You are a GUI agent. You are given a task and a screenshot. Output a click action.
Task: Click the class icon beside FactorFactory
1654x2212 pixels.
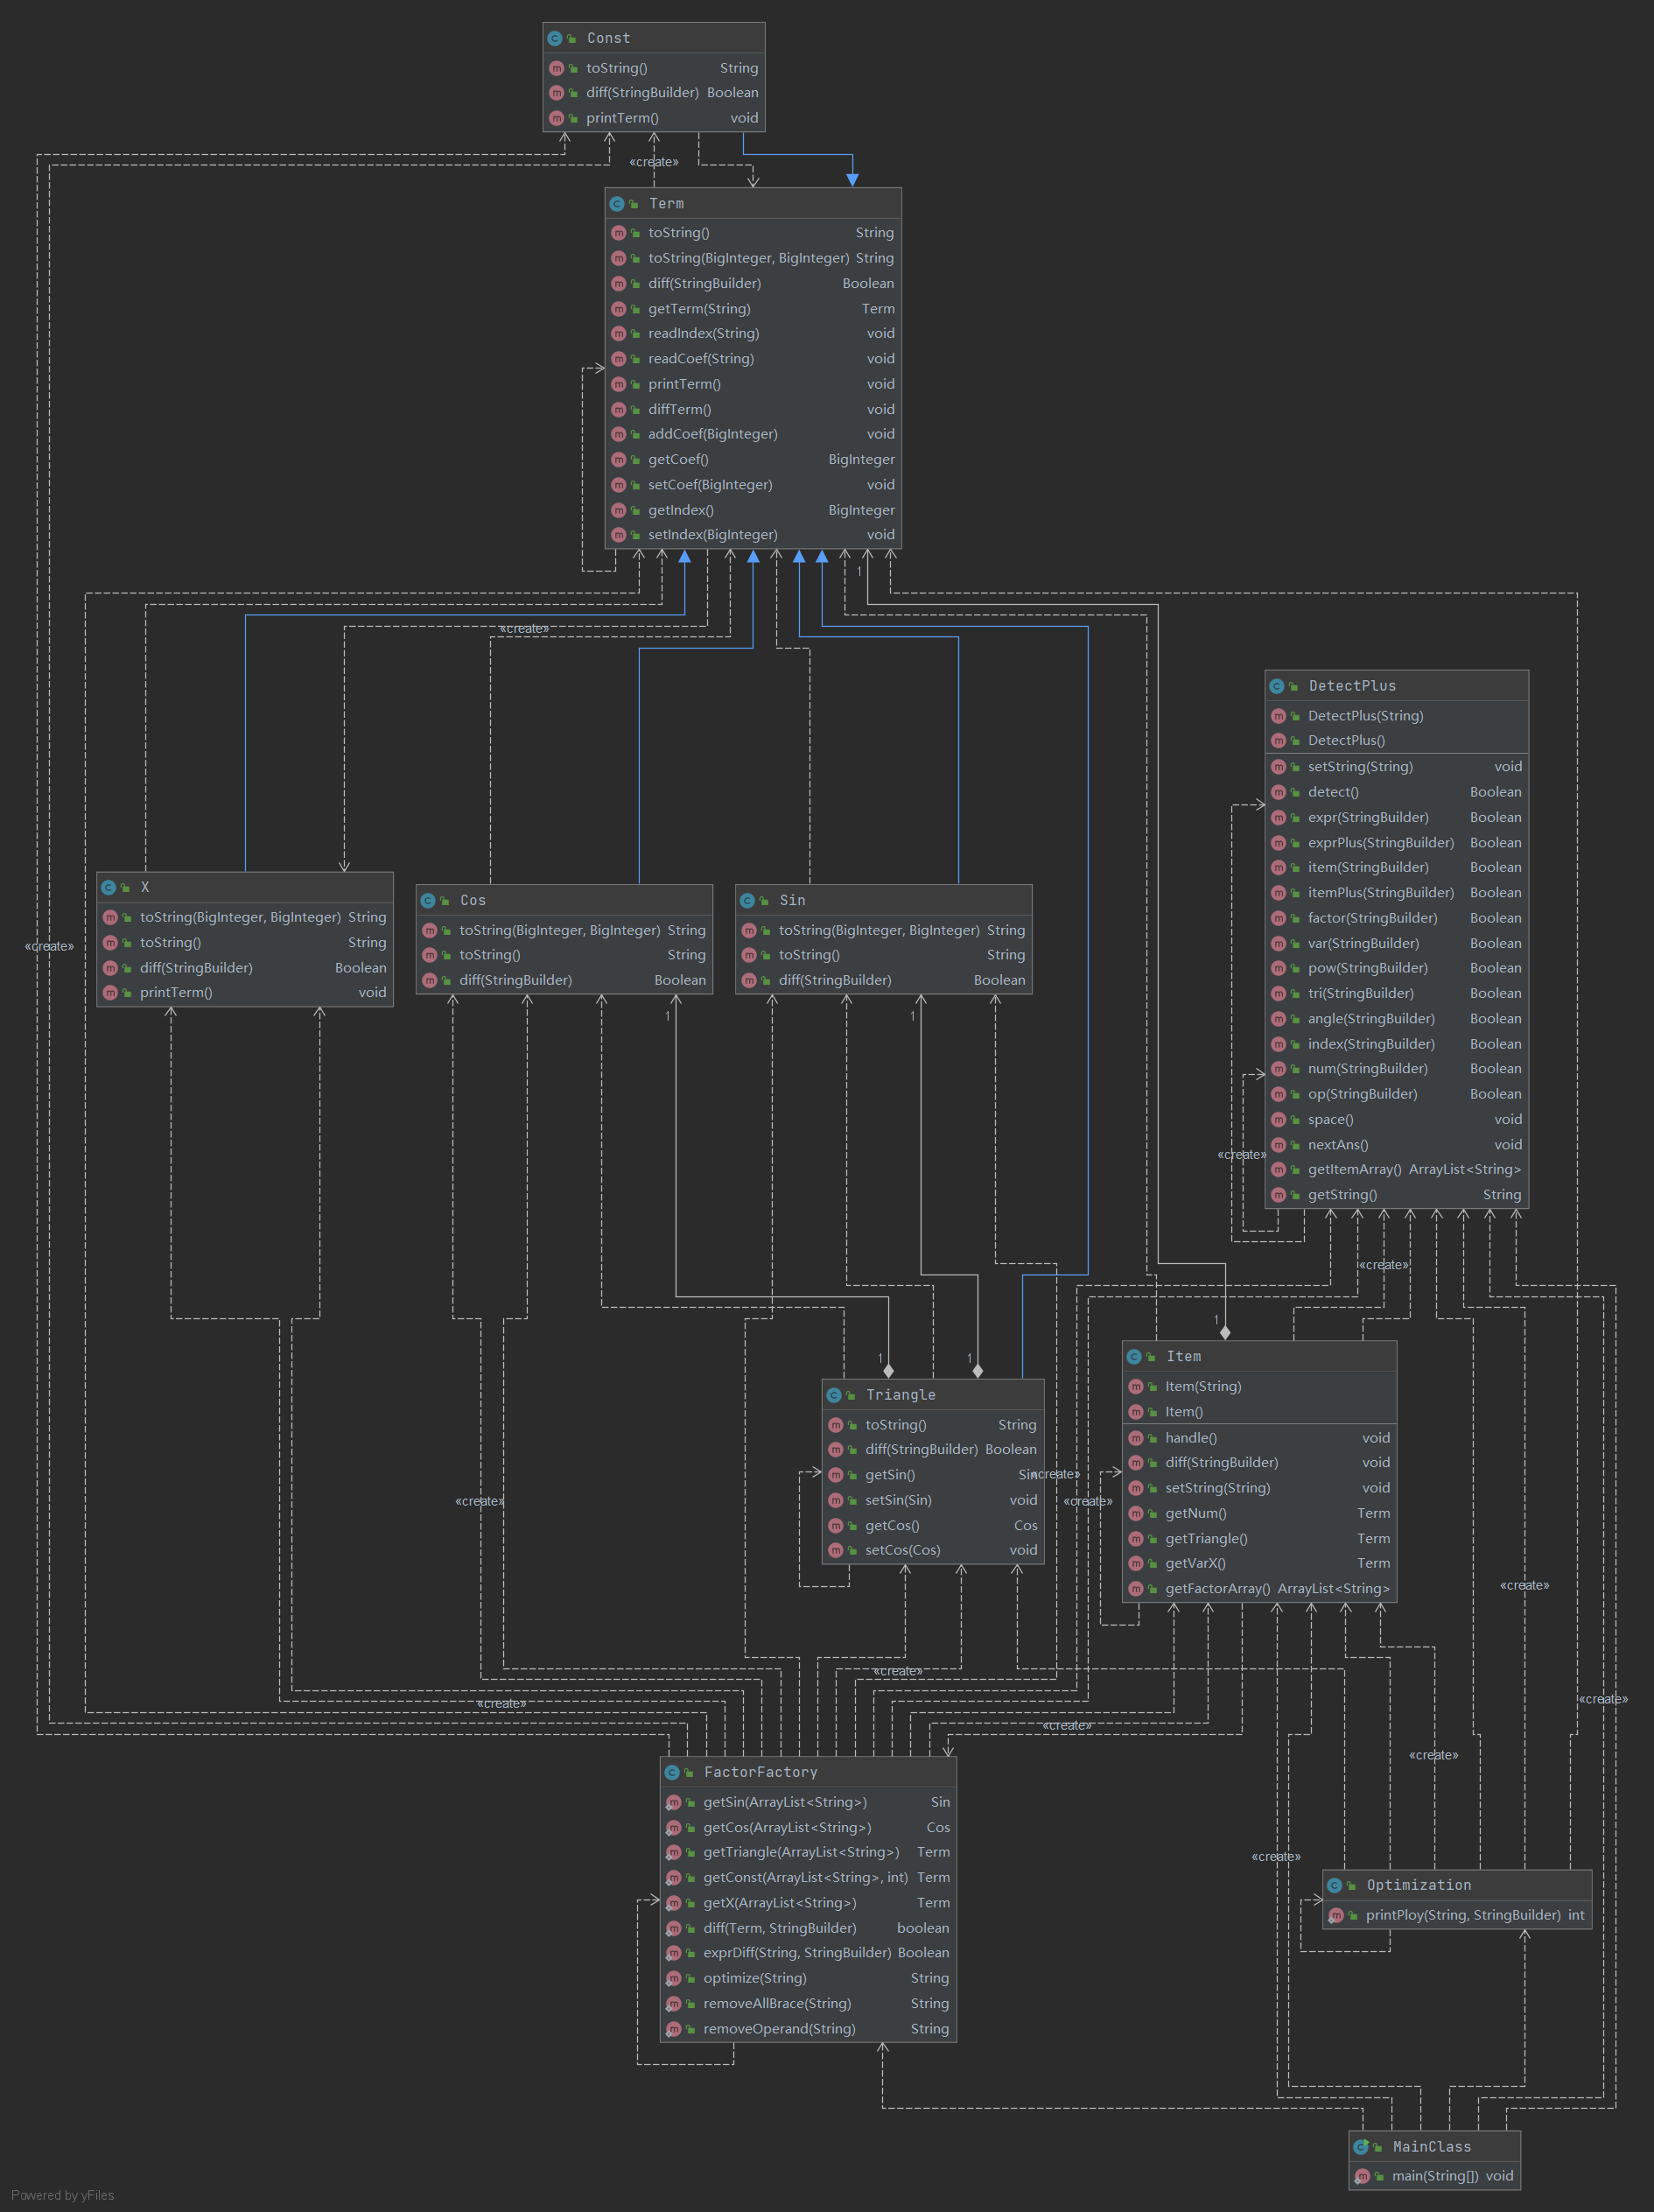pyautogui.click(x=672, y=1772)
